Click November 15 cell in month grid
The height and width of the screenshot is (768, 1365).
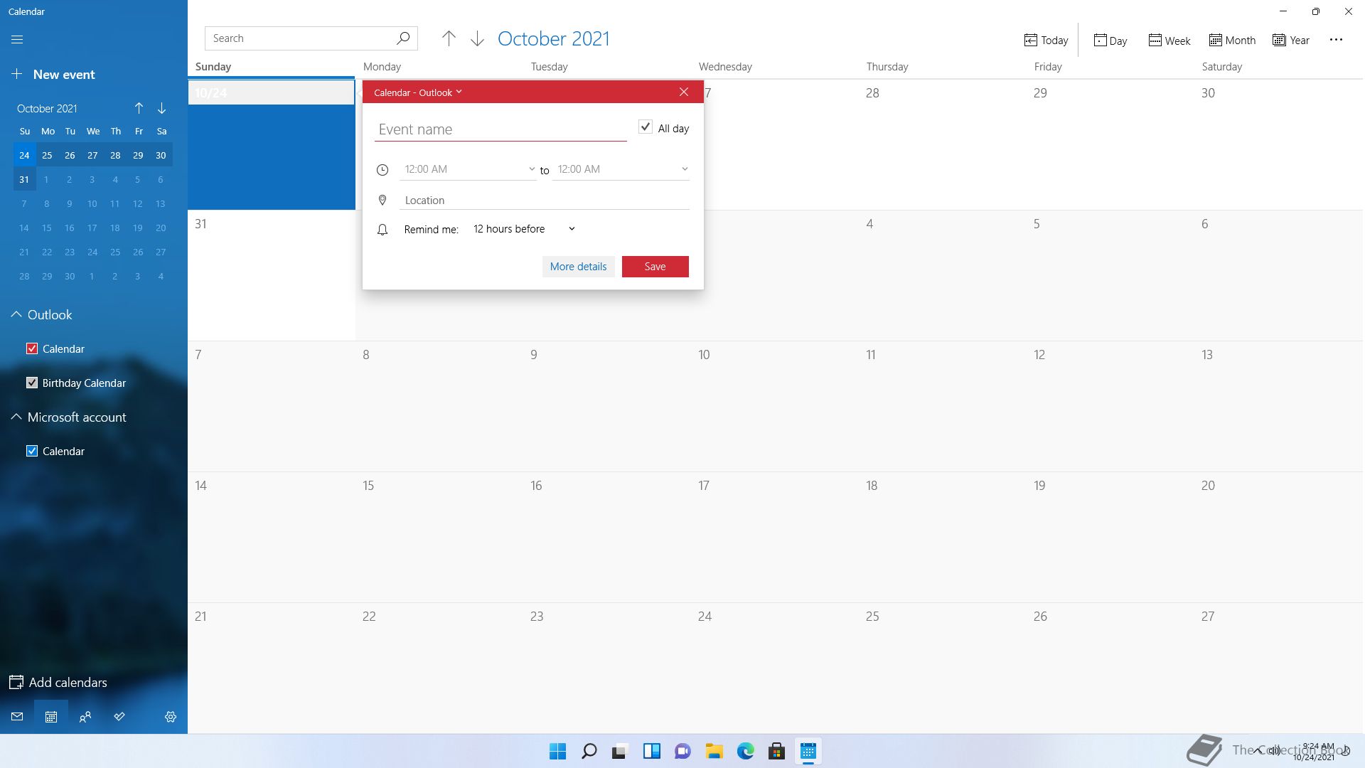pos(439,537)
